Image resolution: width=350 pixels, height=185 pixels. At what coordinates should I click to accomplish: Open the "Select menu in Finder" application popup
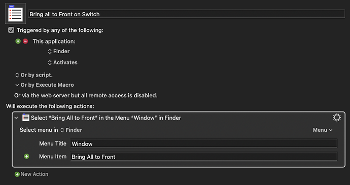[72, 130]
